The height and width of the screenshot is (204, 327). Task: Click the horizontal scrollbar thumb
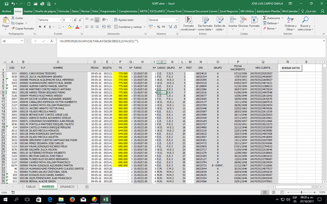click(x=294, y=187)
